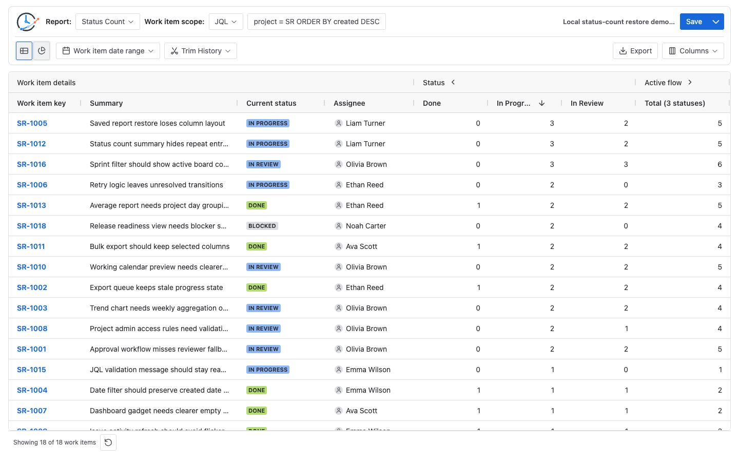This screenshot has height=462, width=739.
Task: Open work item SR-1015
Action: 31,370
